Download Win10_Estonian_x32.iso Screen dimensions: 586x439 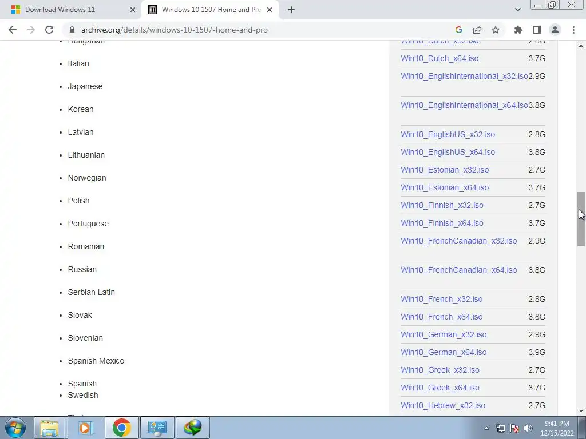pos(445,170)
